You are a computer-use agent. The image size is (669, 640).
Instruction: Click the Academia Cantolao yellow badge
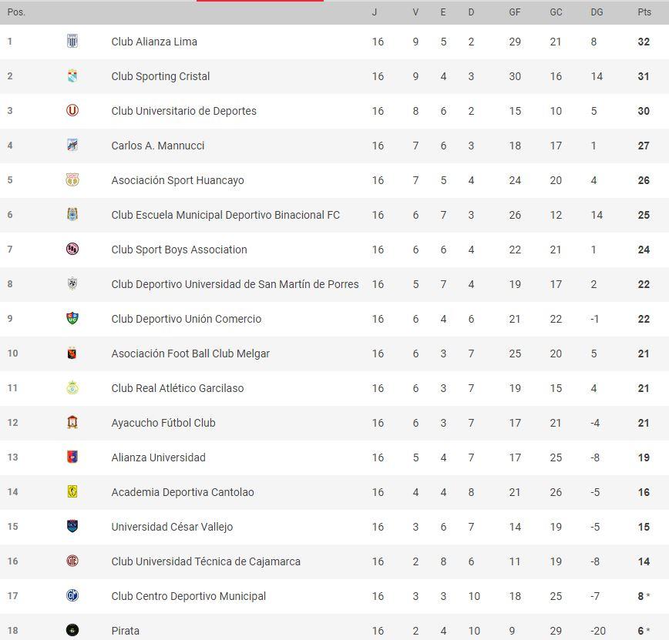tap(72, 491)
